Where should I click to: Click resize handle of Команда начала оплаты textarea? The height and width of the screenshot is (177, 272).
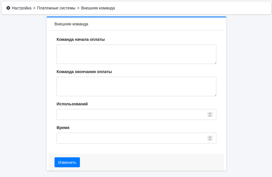[x=215, y=62]
